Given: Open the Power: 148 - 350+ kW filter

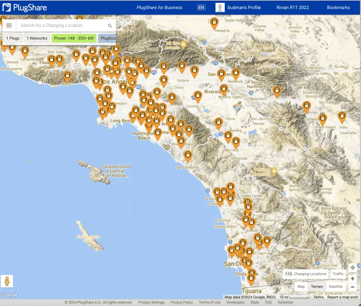Looking at the screenshot, I should [x=74, y=38].
